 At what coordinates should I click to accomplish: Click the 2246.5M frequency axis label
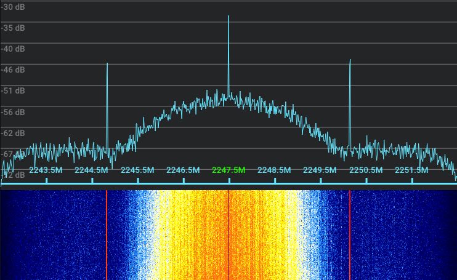coord(183,170)
